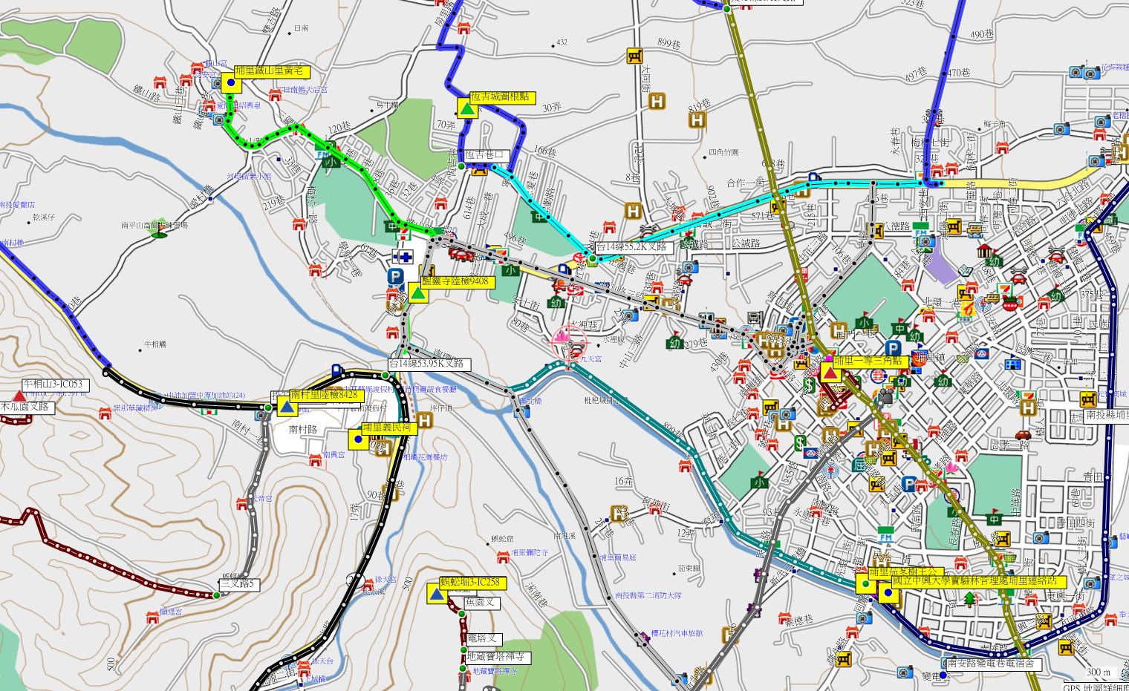Select the 三叉路5 junction label
Image resolution: width=1129 pixels, height=691 pixels.
[x=238, y=584]
